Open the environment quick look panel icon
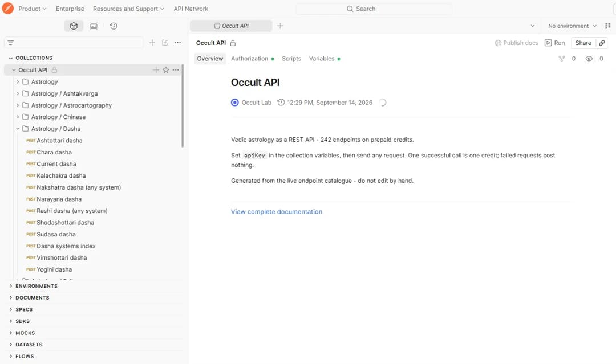This screenshot has width=616, height=364. click(x=608, y=26)
